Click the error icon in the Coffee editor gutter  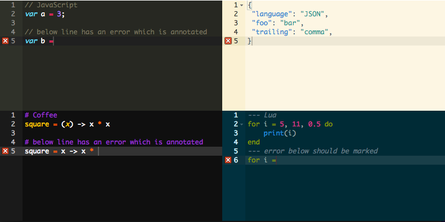(x=6, y=151)
